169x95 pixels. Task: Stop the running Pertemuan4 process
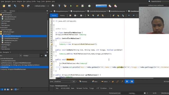click(x=145, y=93)
